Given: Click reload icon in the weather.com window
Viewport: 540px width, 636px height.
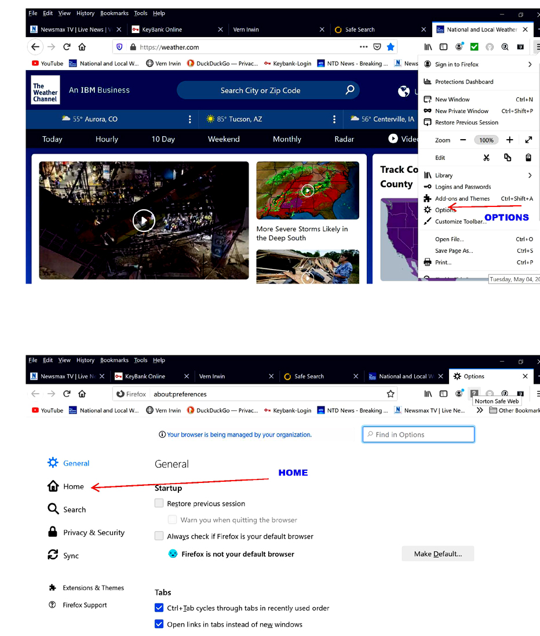Looking at the screenshot, I should coord(67,47).
